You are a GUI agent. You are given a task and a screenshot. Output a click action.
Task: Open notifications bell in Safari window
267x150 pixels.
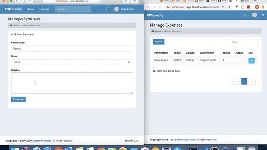click(108, 9)
